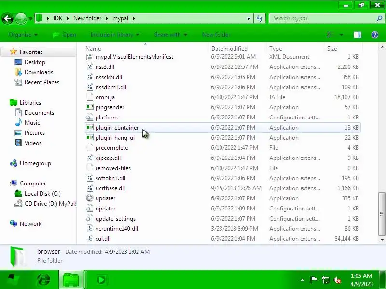Select the nssckbi.dll file icon
Image resolution: width=386 pixels, height=289 pixels.
pyautogui.click(x=90, y=77)
